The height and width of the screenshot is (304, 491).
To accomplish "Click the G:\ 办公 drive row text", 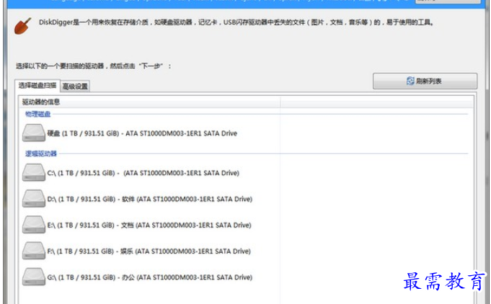I will point(150,277).
